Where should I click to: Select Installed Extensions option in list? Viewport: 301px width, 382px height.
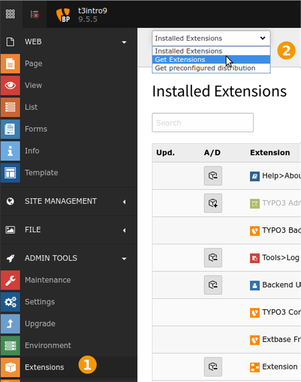[x=211, y=51]
